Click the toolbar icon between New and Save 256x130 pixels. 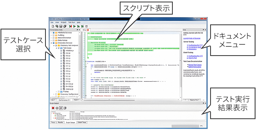click(x=57, y=26)
